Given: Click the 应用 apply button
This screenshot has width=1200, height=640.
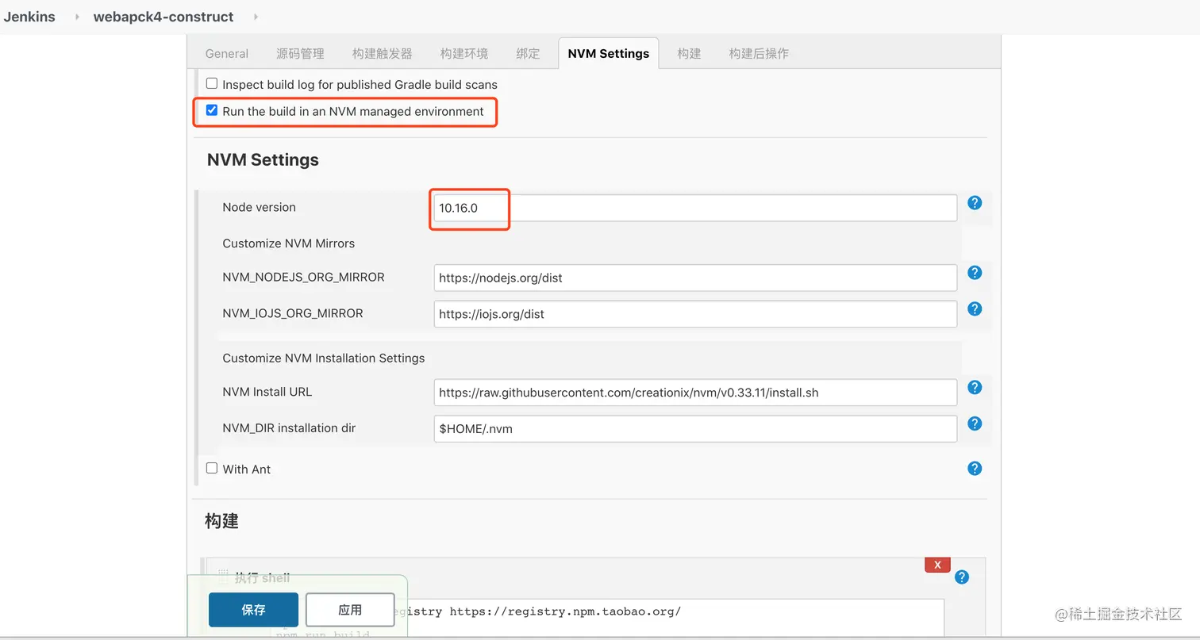Looking at the screenshot, I should coord(350,610).
